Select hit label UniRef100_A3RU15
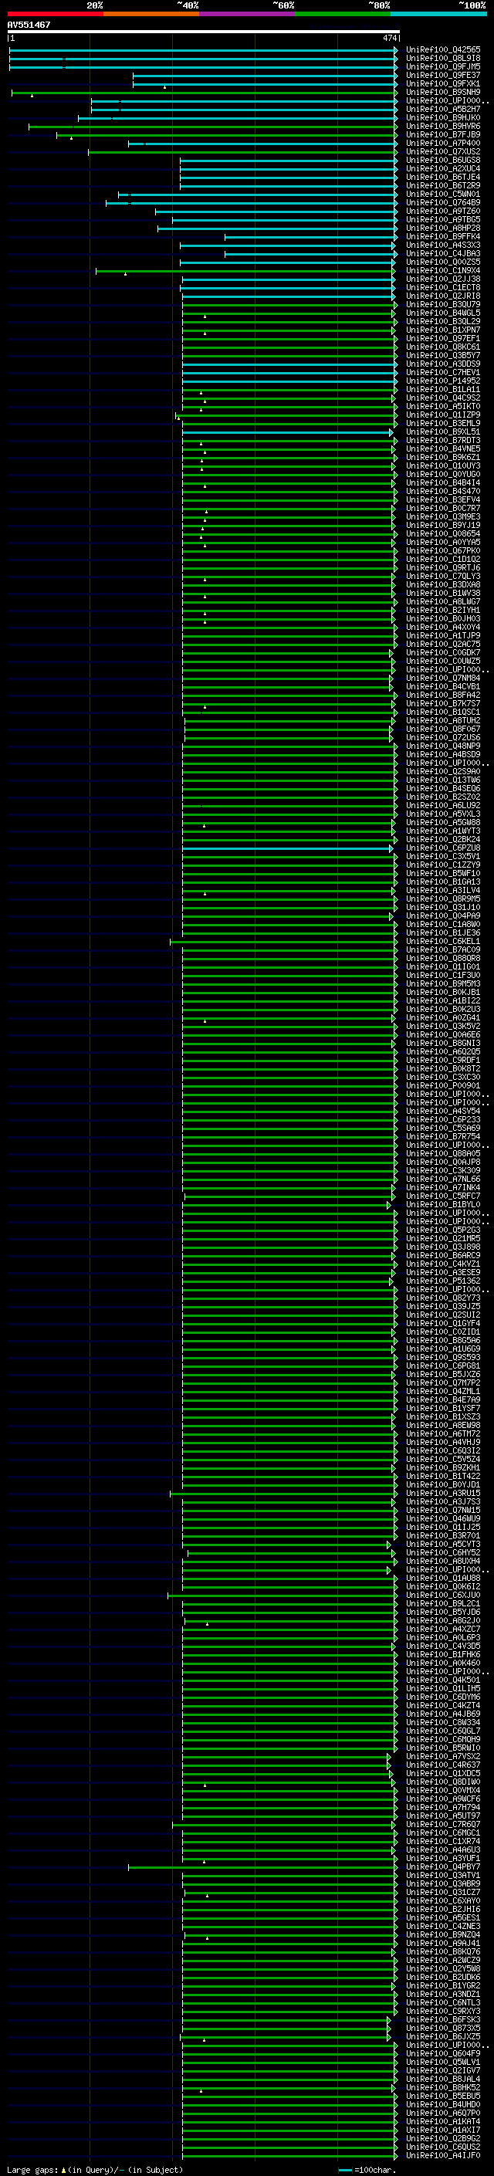The image size is (494, 2176). pyautogui.click(x=443, y=1494)
